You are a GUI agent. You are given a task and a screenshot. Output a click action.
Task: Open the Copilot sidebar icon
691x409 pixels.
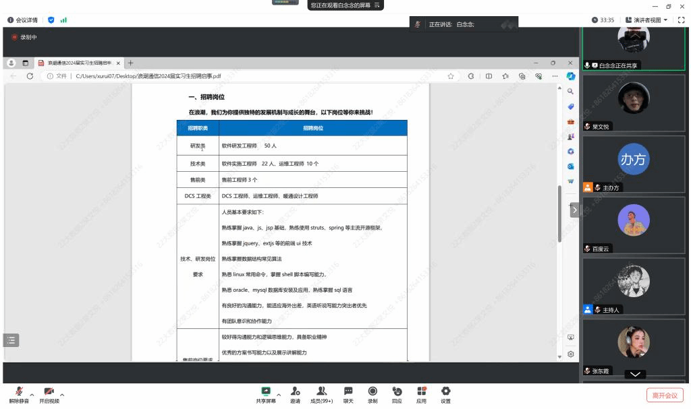(x=571, y=76)
